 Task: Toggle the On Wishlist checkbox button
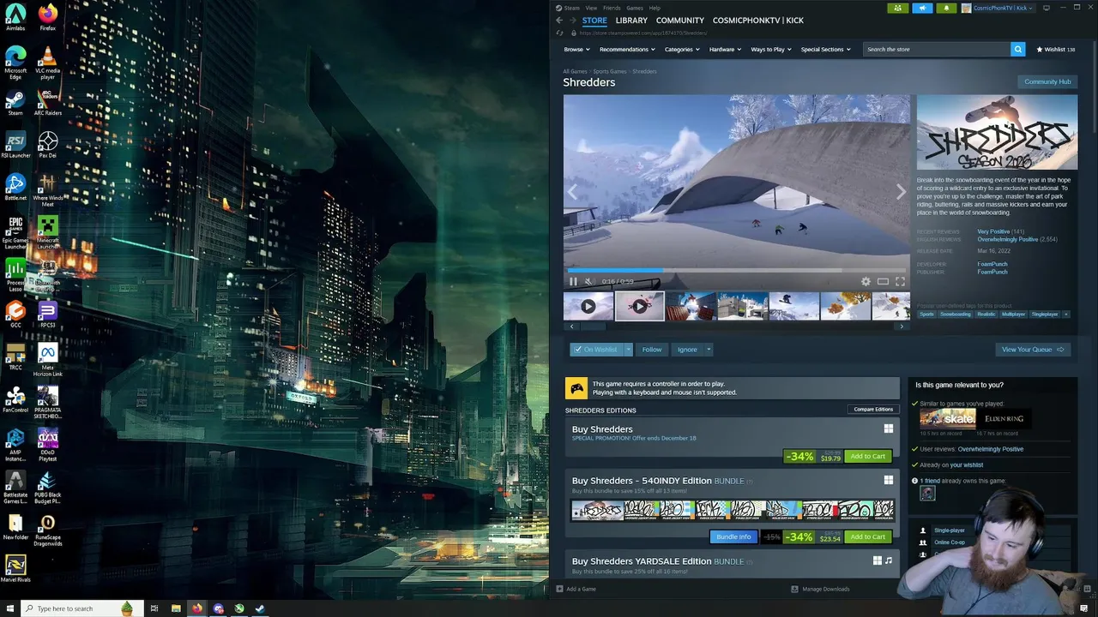(x=595, y=350)
